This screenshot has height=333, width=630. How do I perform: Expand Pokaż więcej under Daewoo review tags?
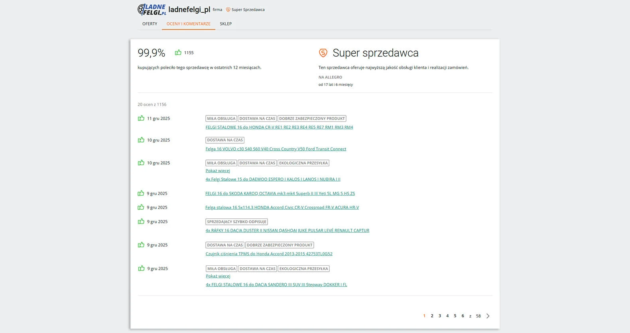[218, 171]
